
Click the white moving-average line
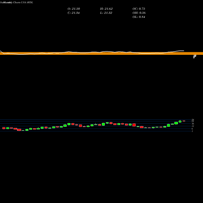tap(92, 52)
